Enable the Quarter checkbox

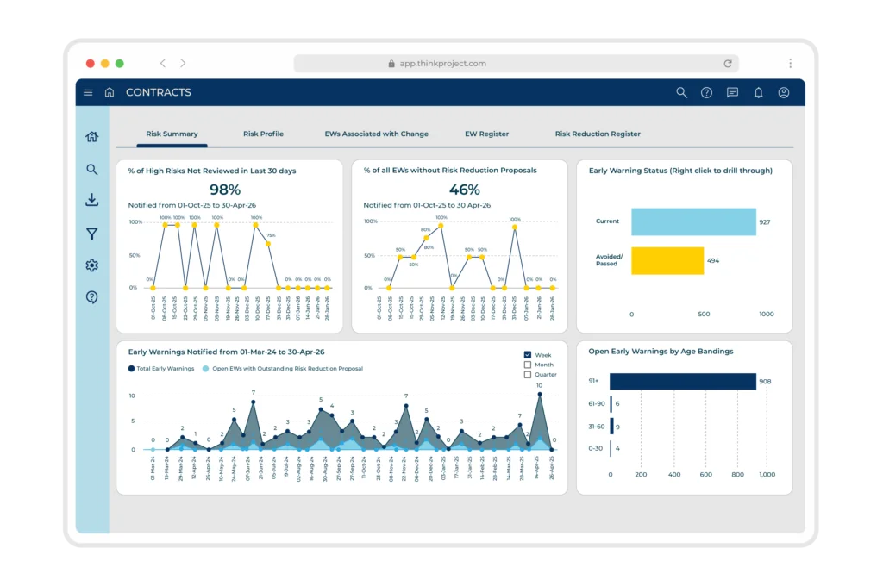(528, 374)
